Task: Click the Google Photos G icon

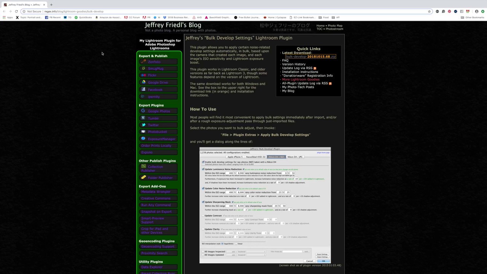Action: (x=143, y=111)
